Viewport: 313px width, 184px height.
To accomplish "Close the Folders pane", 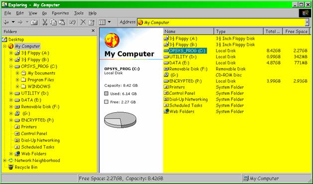I will pos(93,30).
